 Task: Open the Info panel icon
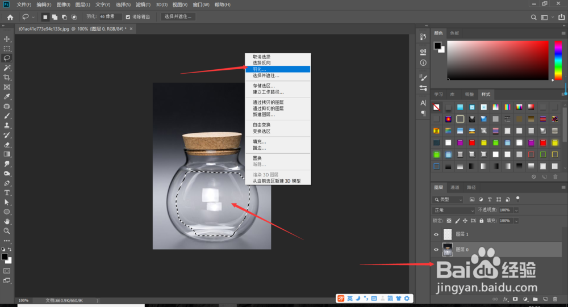click(423, 62)
